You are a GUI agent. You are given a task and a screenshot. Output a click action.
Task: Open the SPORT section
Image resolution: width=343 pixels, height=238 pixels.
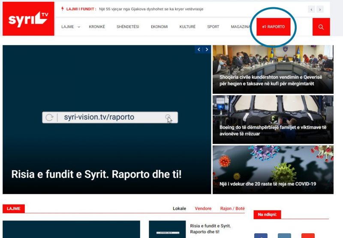[213, 27]
